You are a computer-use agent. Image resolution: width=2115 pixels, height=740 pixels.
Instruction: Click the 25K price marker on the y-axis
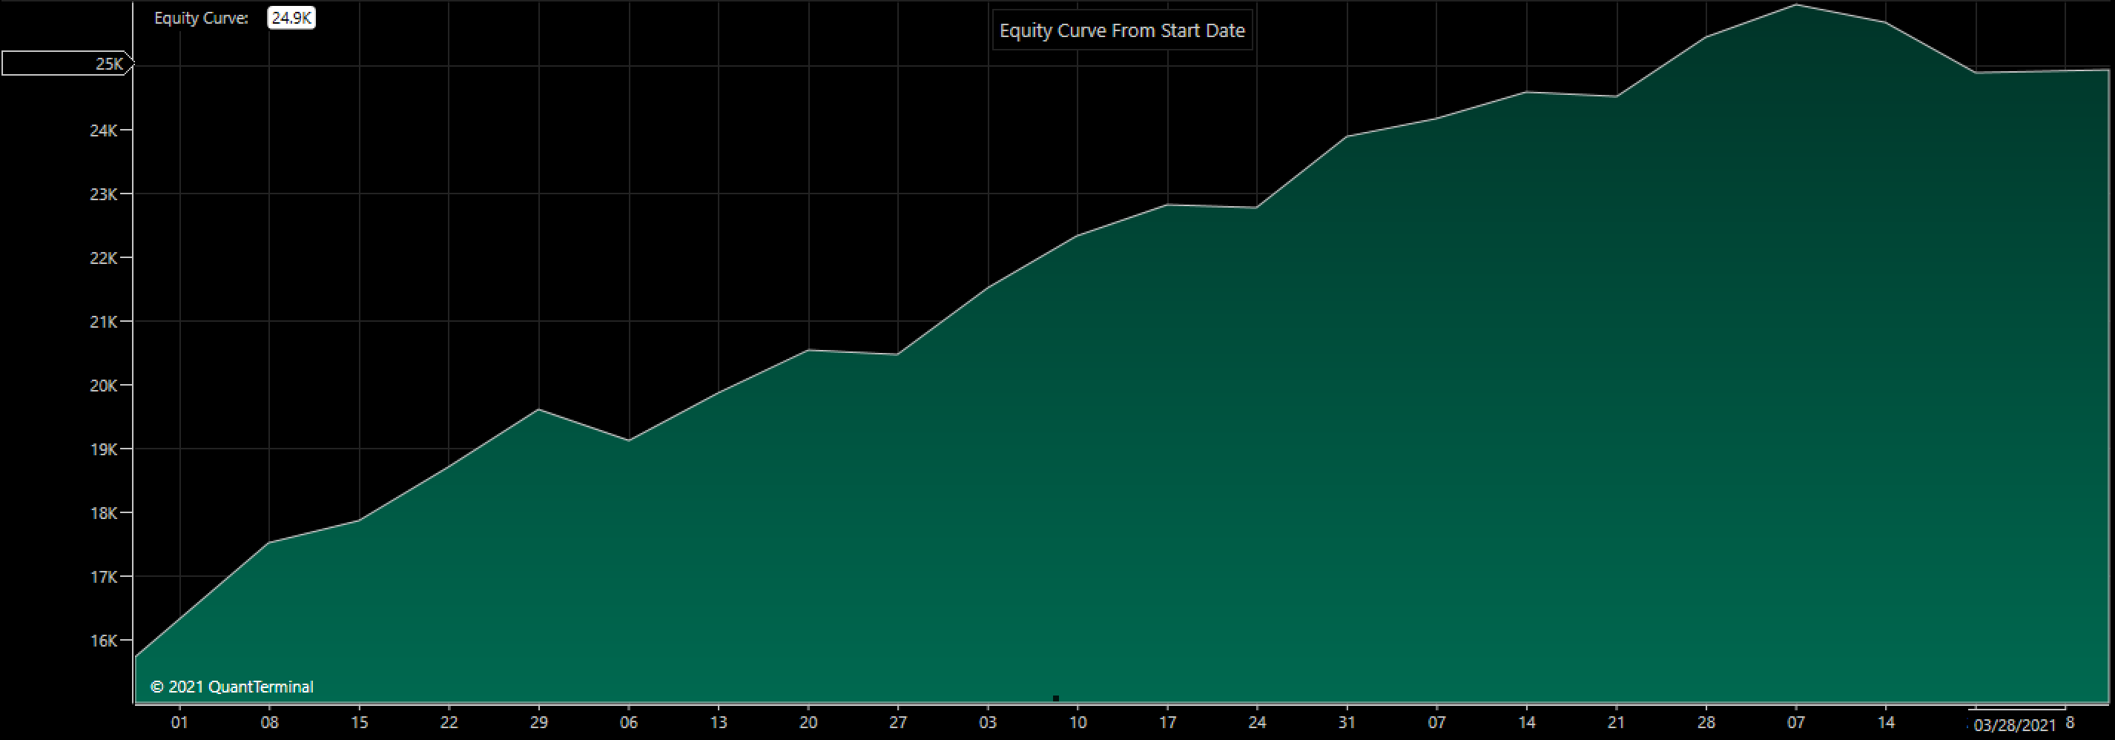coord(67,63)
